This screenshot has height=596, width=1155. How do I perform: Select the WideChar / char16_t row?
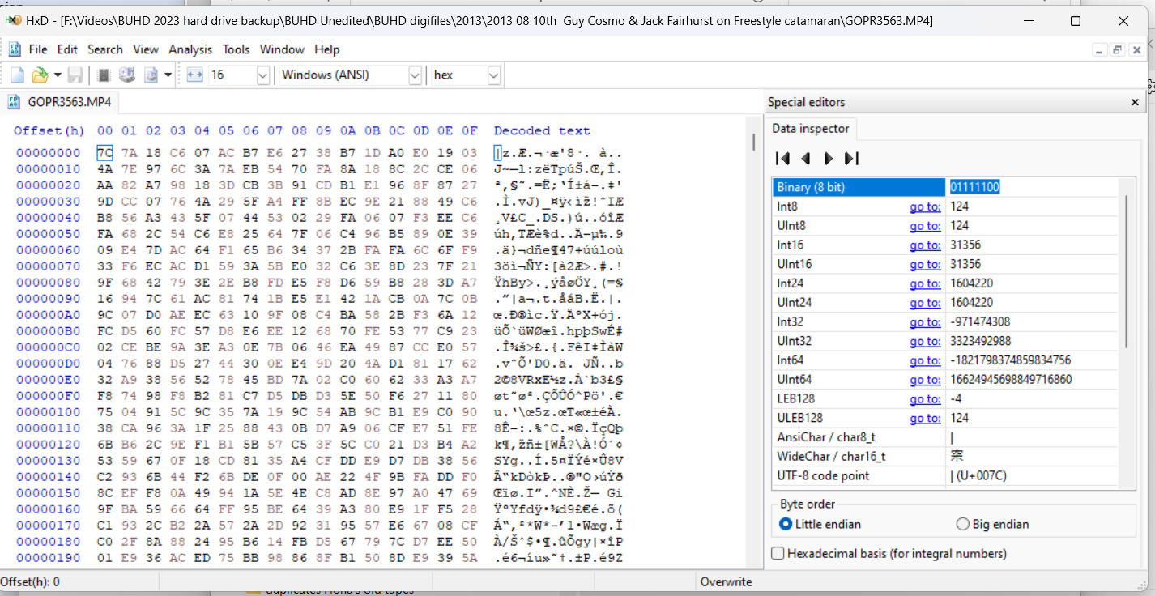pos(945,457)
